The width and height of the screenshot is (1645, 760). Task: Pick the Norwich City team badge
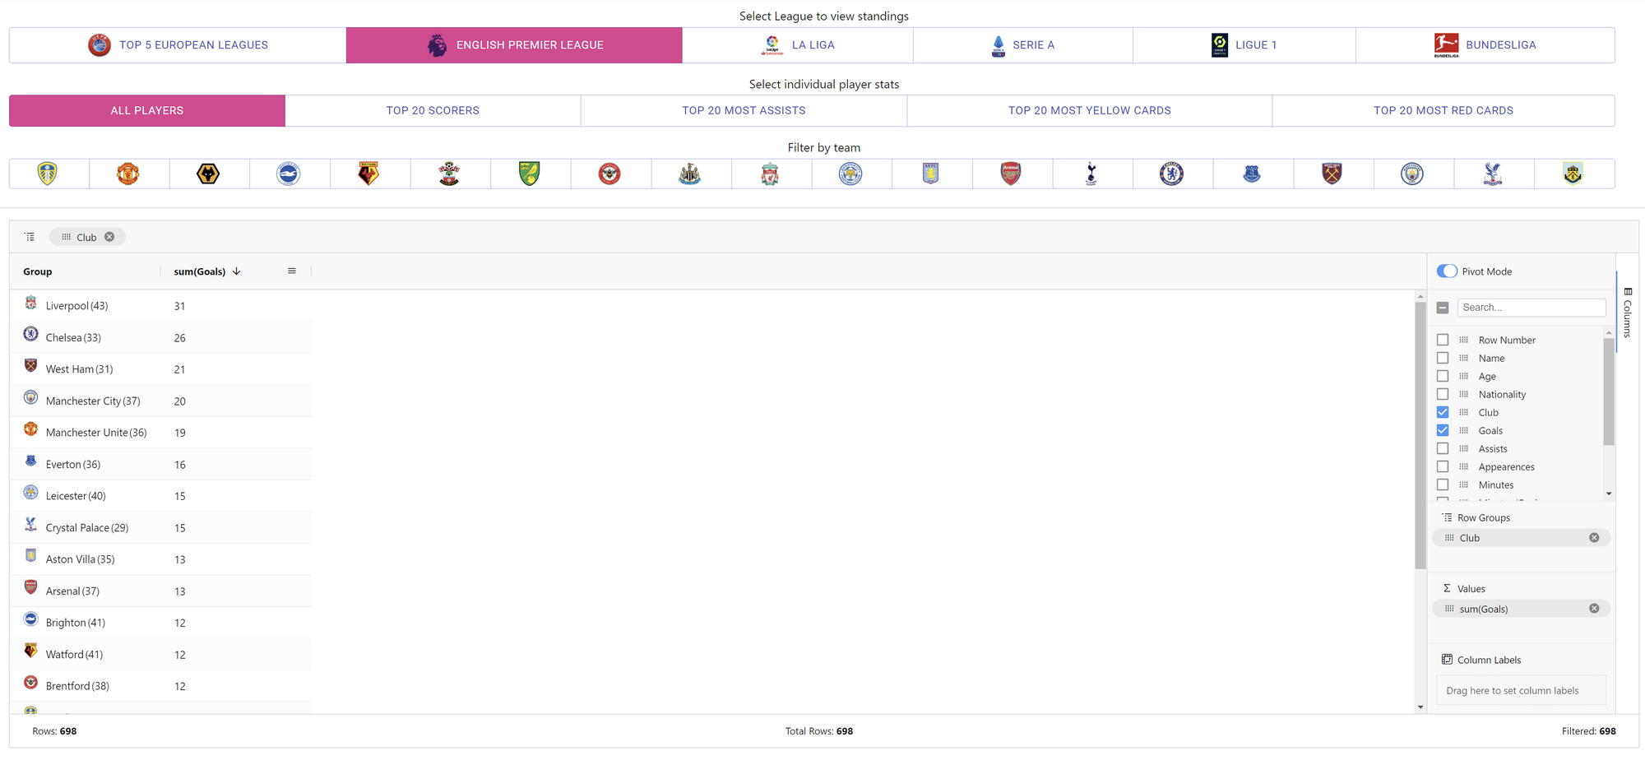(x=529, y=174)
